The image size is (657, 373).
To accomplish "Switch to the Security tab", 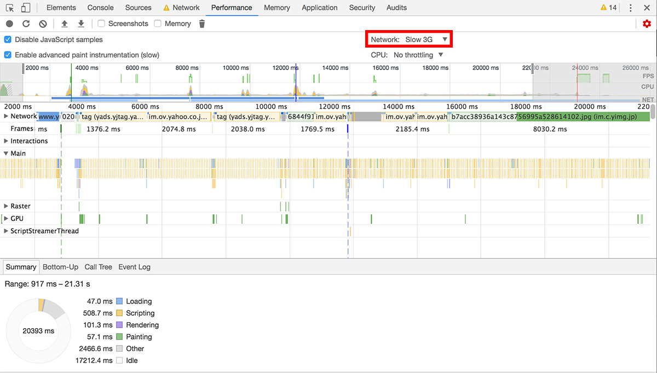I will (x=362, y=8).
